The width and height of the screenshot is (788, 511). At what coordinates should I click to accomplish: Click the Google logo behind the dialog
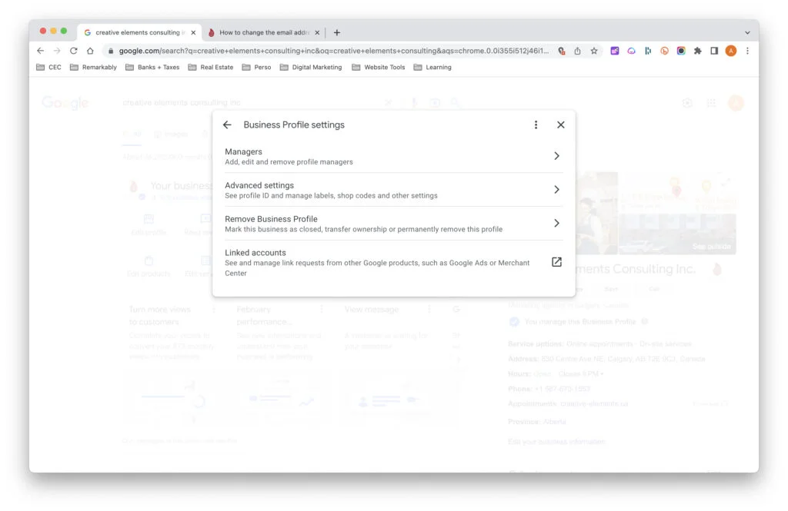point(65,103)
